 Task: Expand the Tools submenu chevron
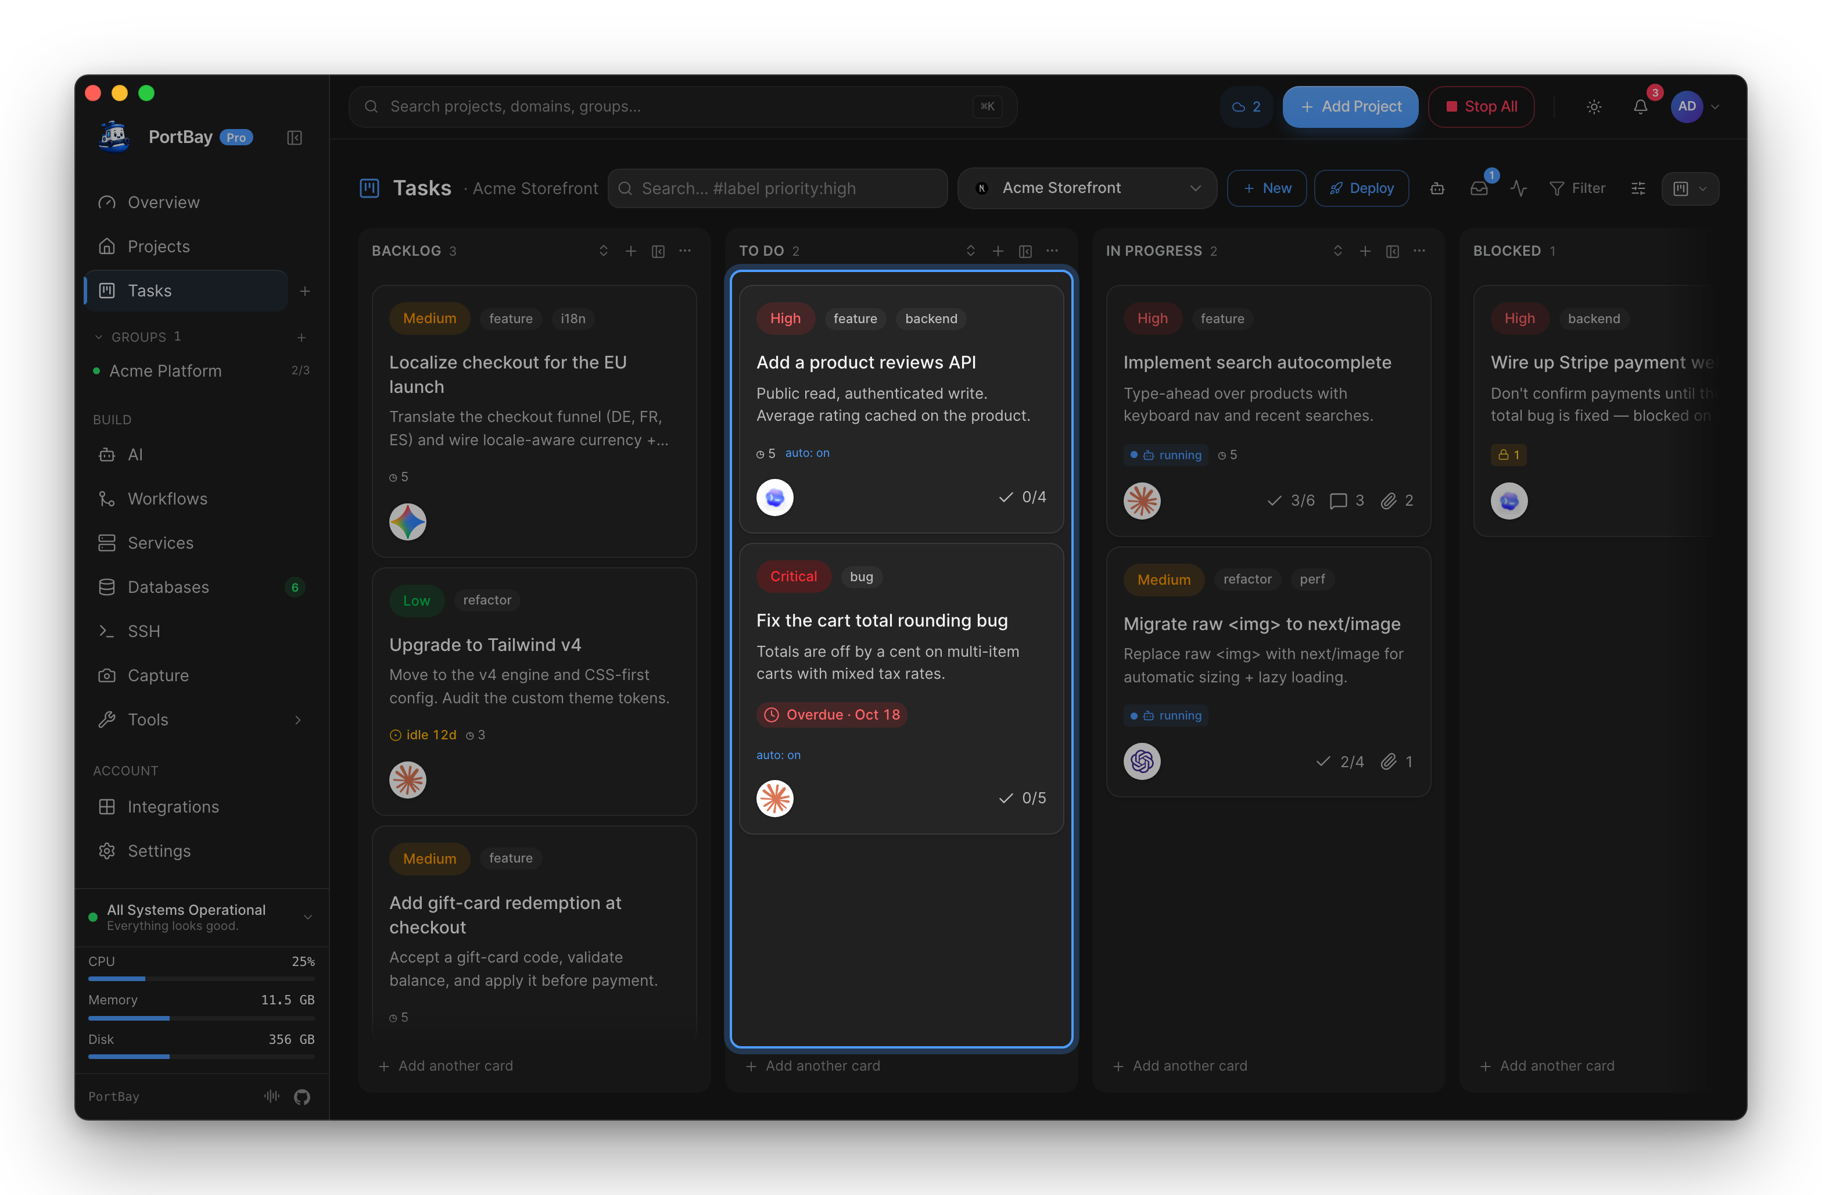pyautogui.click(x=298, y=720)
